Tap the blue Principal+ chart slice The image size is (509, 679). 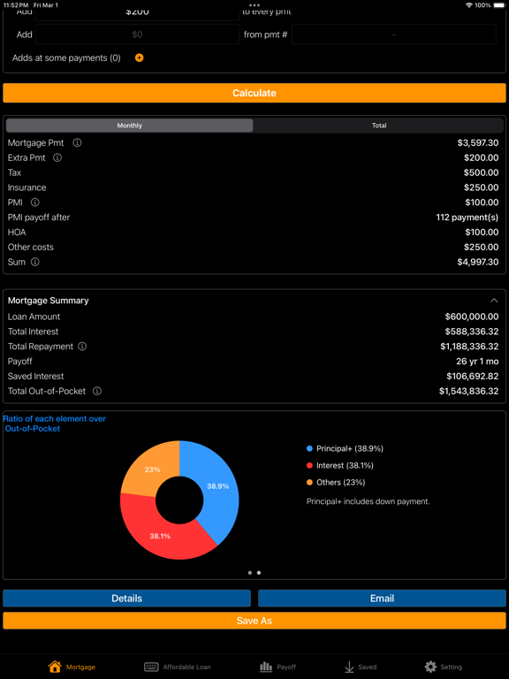point(217,486)
